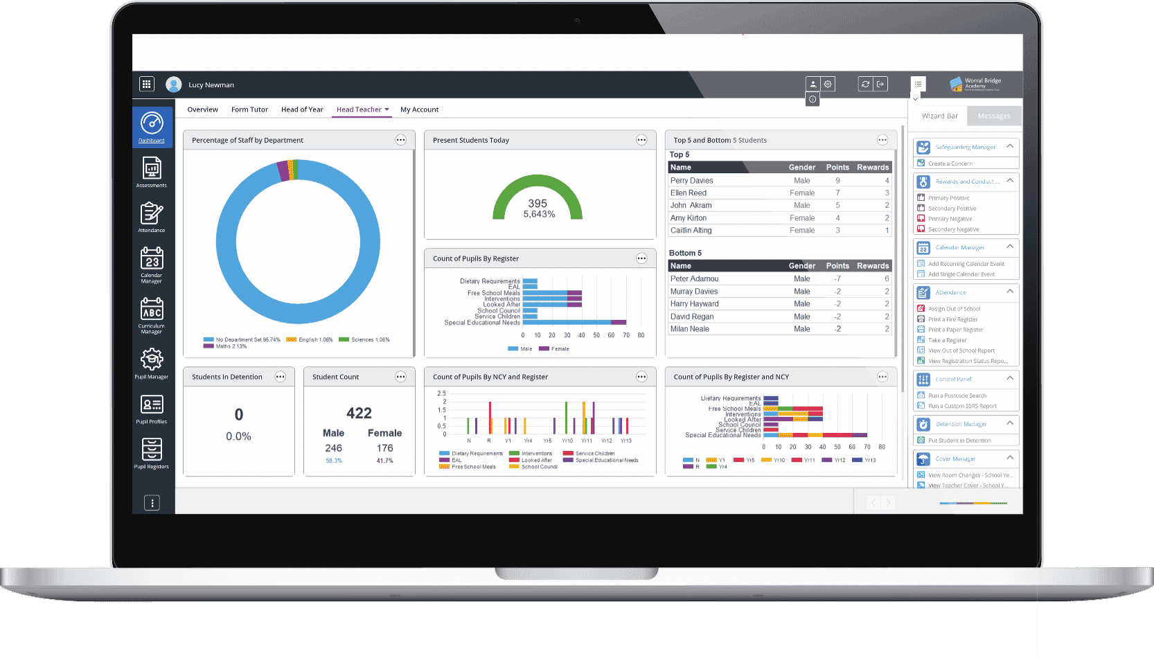1154x658 pixels.
Task: Collapse the Cover Manager section
Action: click(x=1010, y=458)
